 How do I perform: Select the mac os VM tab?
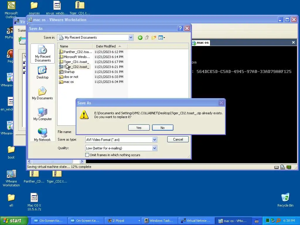201,43
